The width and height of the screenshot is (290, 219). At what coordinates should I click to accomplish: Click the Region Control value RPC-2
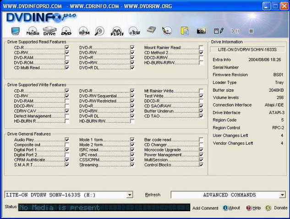click(x=278, y=128)
